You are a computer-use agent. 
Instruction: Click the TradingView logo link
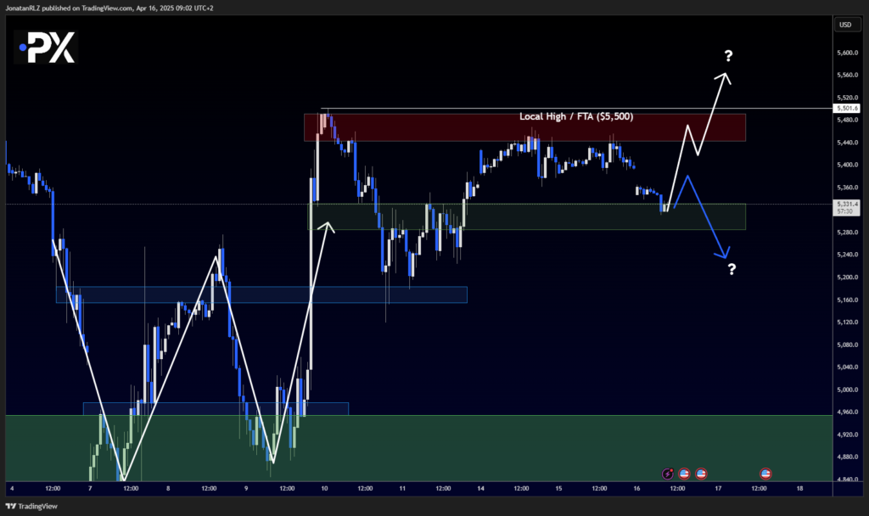click(x=31, y=506)
